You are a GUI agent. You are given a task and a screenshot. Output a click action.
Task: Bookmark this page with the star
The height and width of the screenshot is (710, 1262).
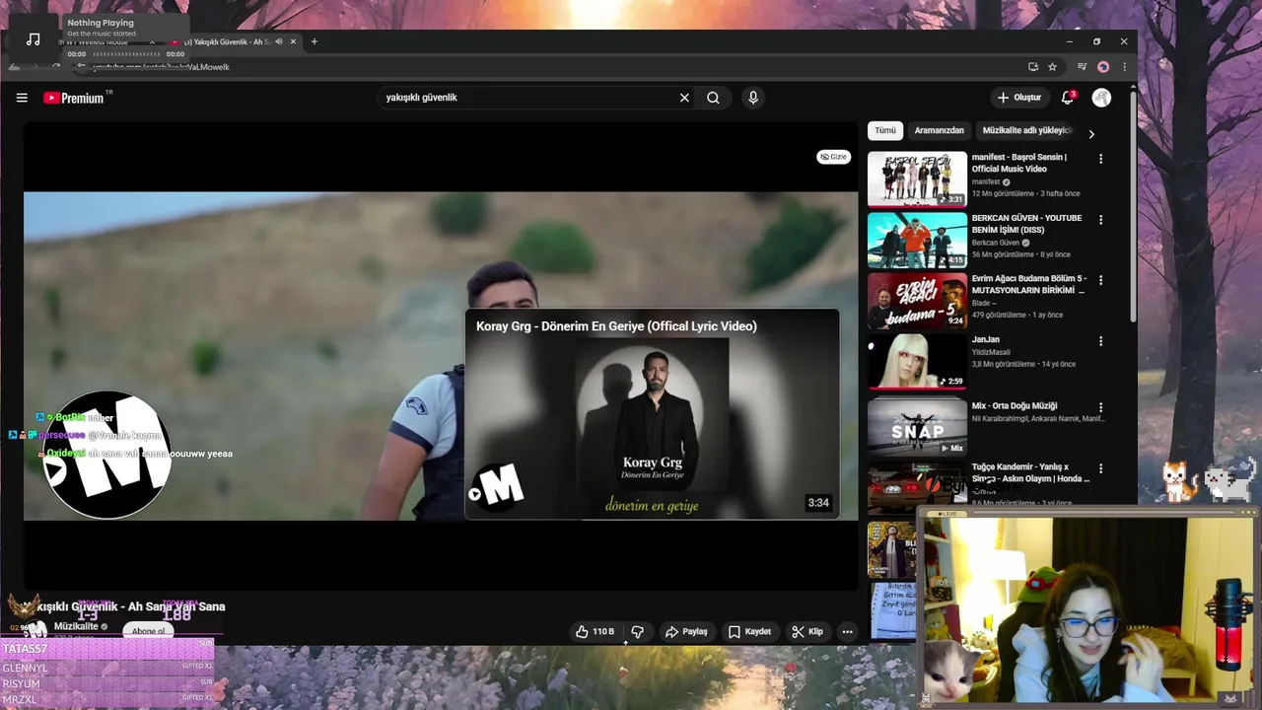(1052, 67)
